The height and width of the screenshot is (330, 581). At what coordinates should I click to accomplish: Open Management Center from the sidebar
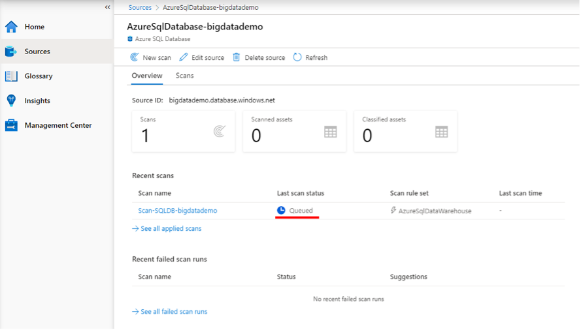pos(58,125)
